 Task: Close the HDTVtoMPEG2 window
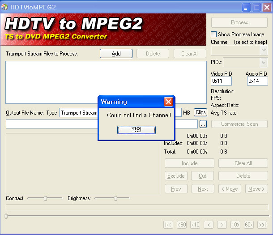[267, 7]
